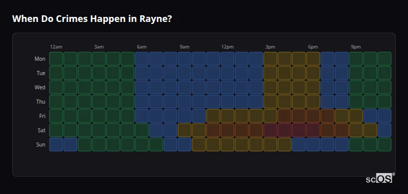This screenshot has width=408, height=194.
Task: Click the 'Sat' row label
Action: coord(41,131)
